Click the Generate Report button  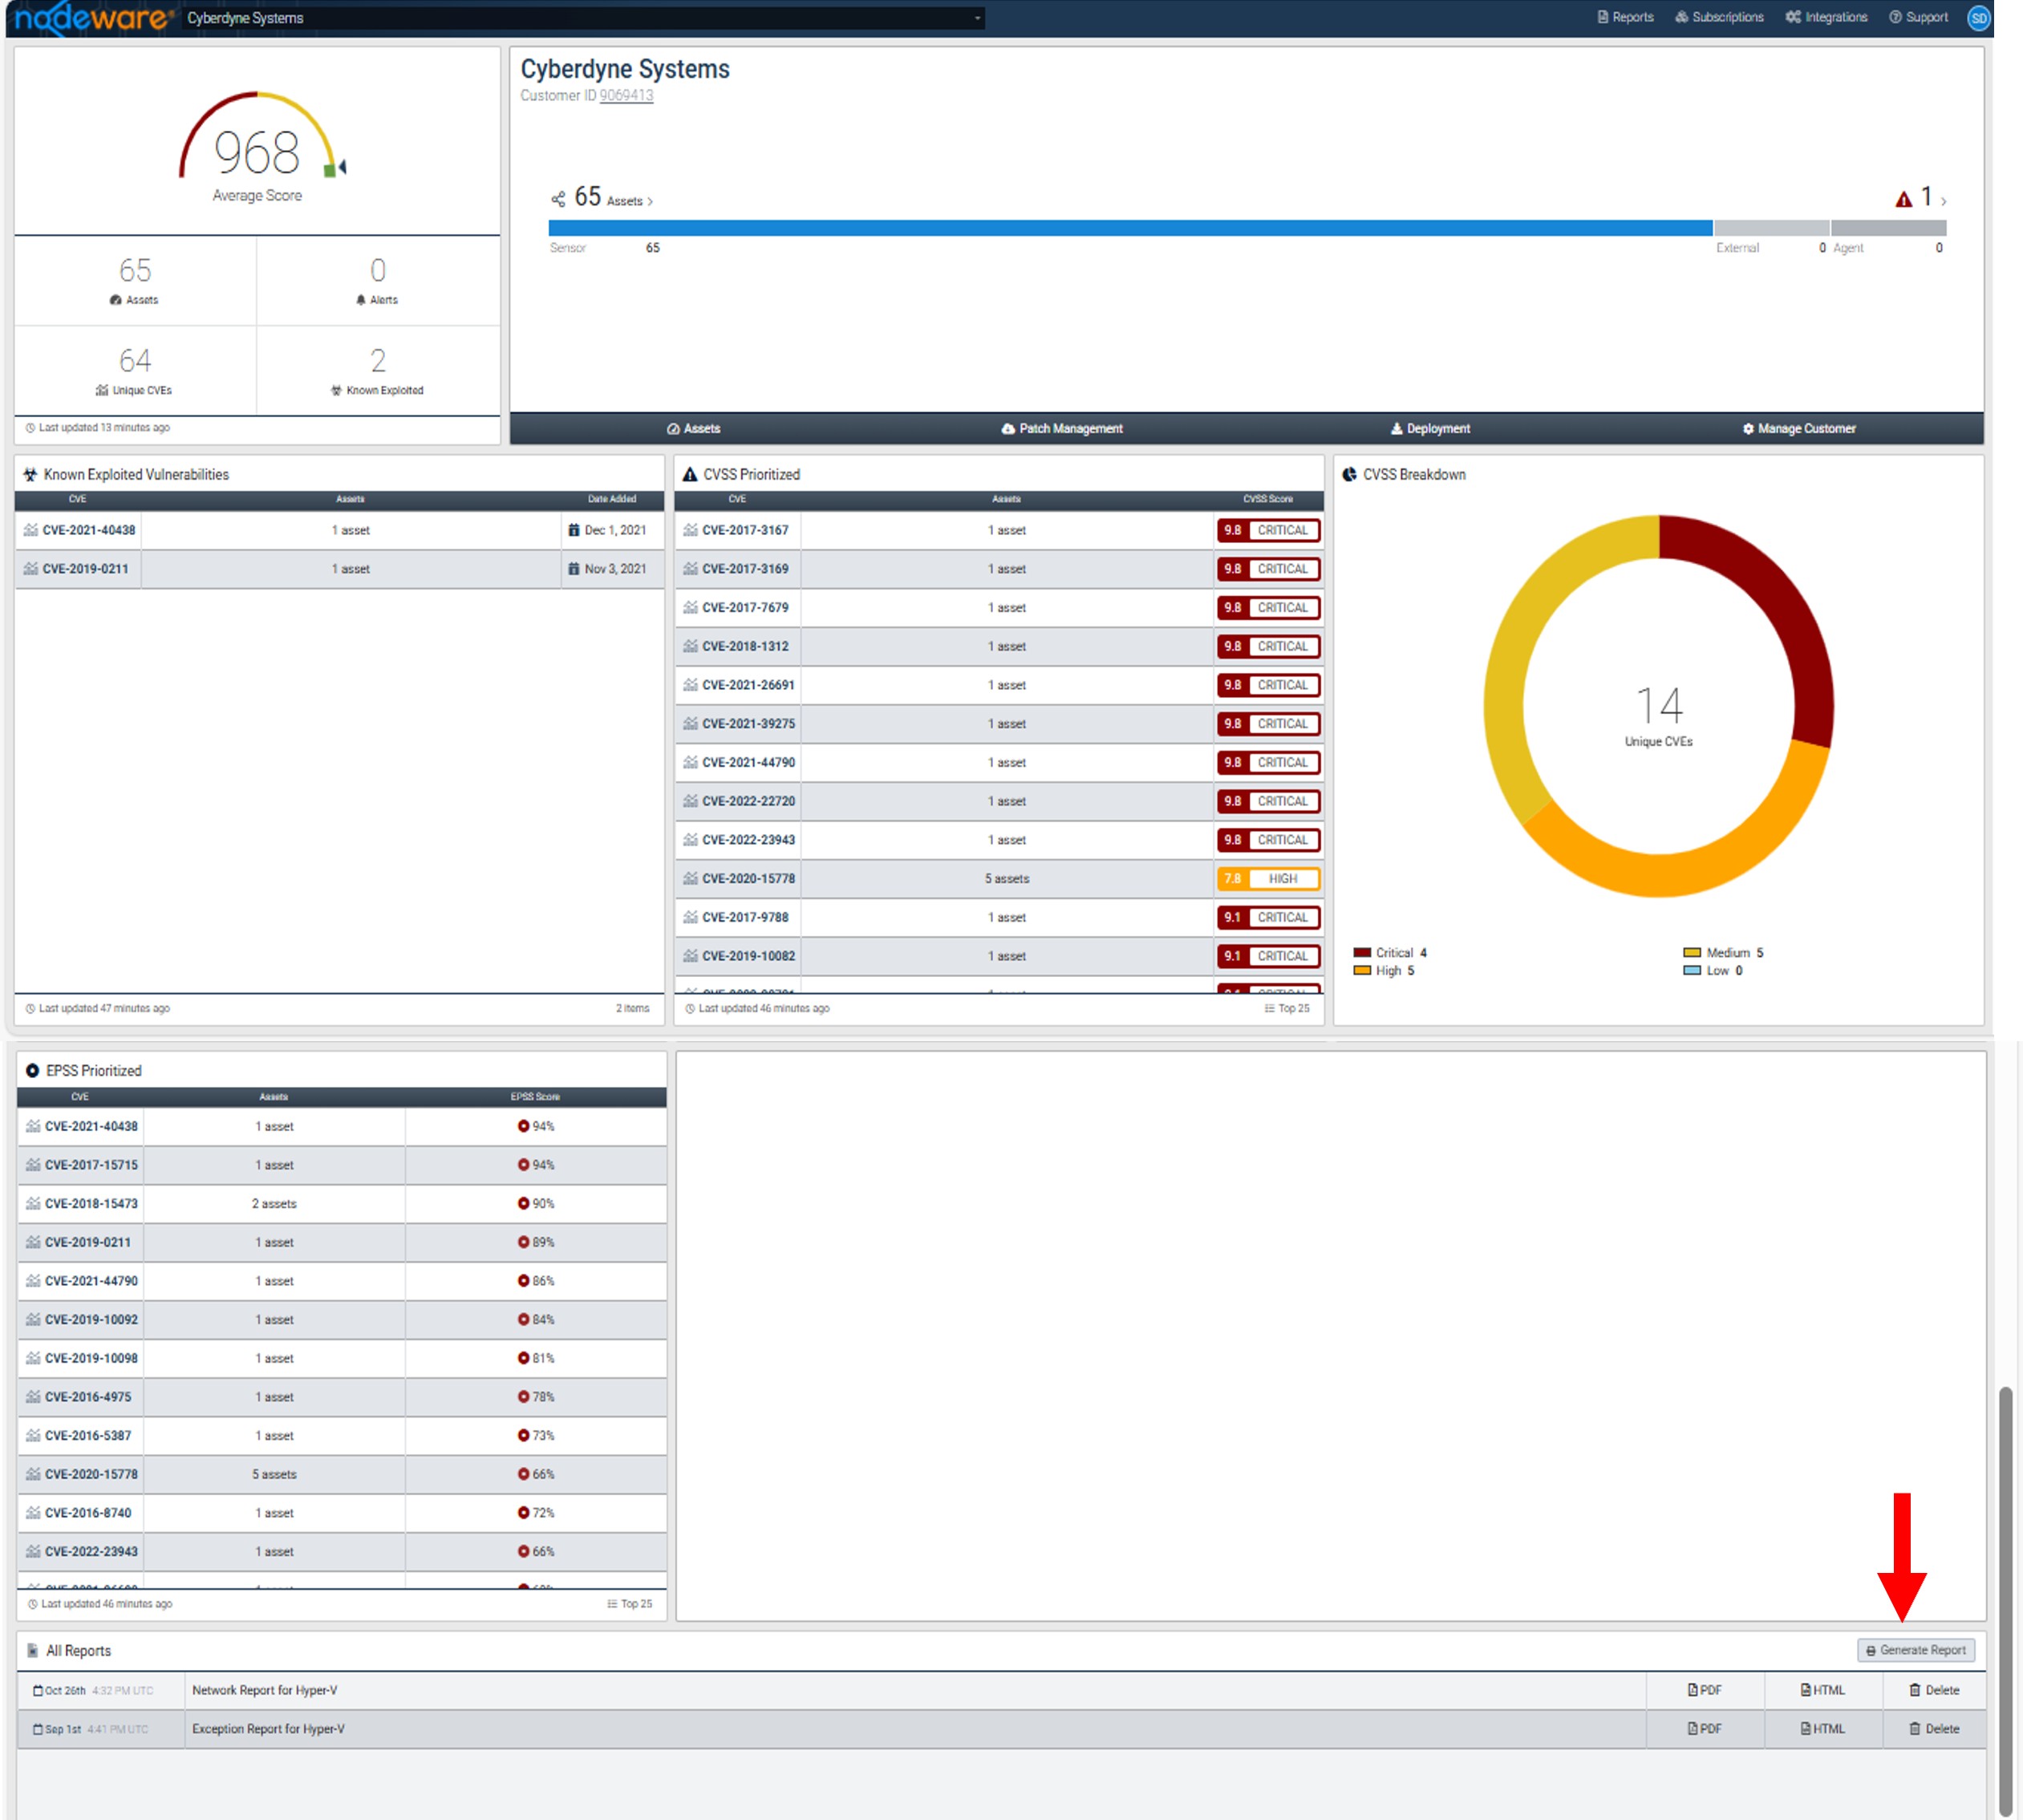tap(1916, 1651)
